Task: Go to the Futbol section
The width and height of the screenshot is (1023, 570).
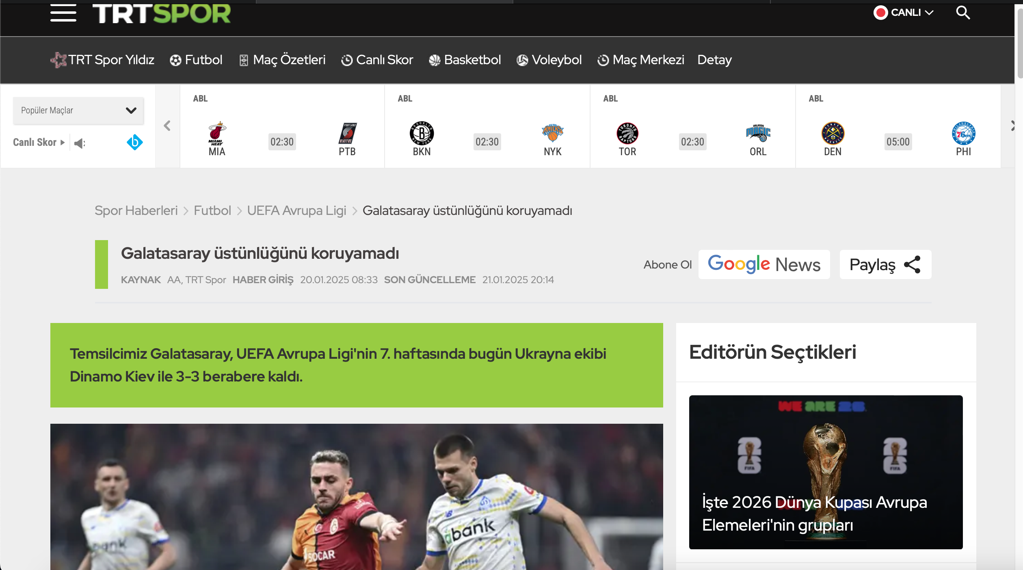Action: click(196, 60)
